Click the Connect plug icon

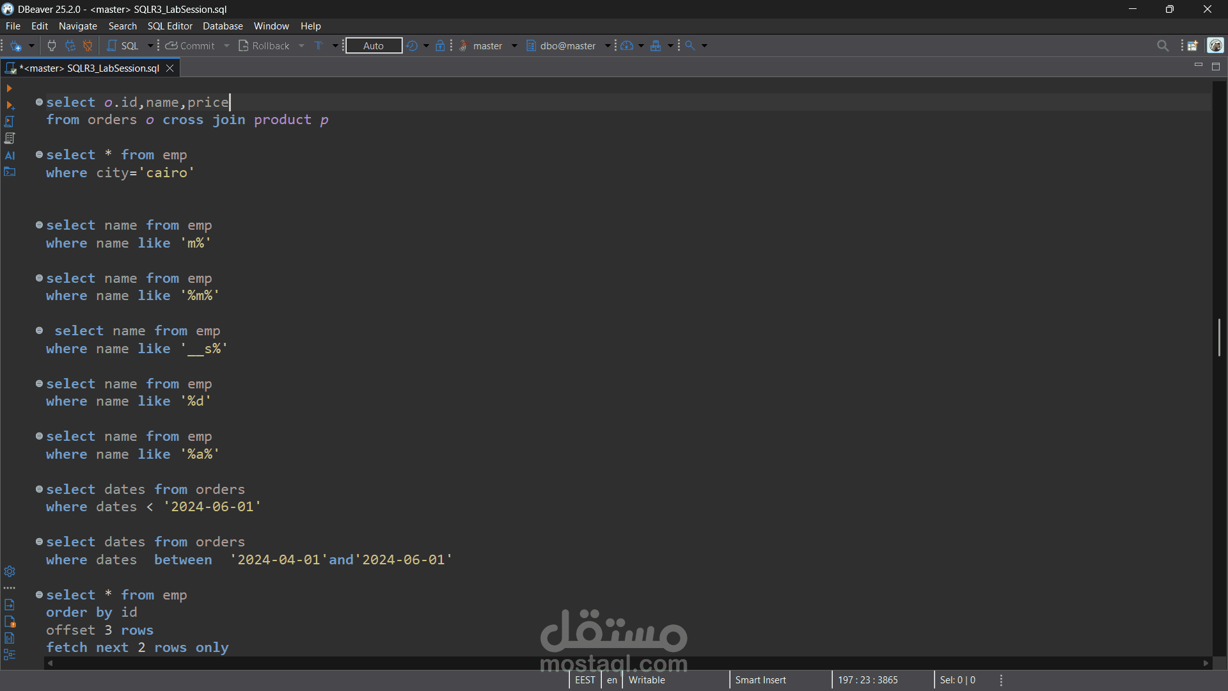point(52,46)
